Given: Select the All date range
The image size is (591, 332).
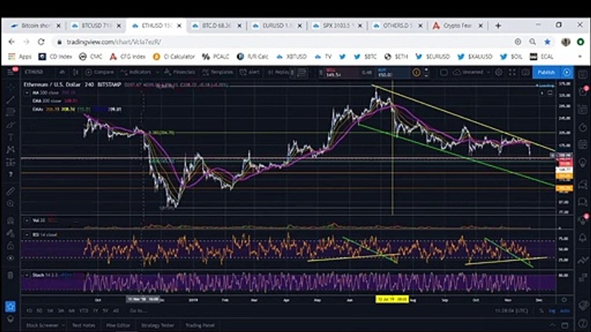Looking at the screenshot, I should coord(116,311).
